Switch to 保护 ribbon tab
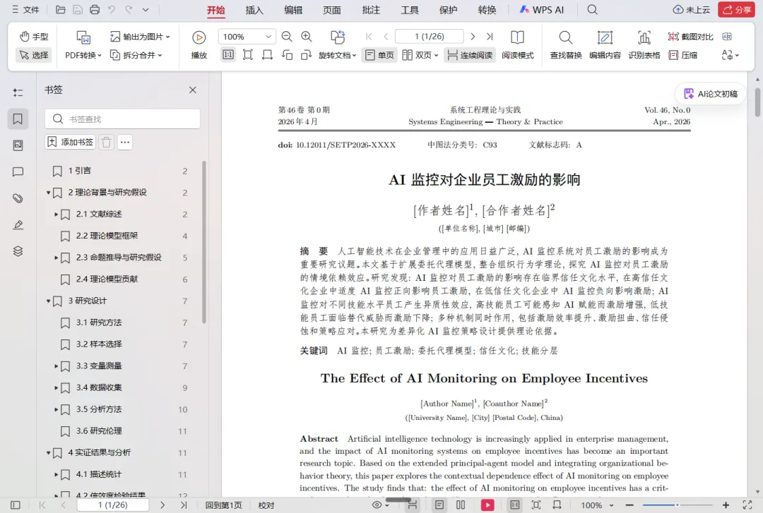Screen dimensions: 763x513 448,10
